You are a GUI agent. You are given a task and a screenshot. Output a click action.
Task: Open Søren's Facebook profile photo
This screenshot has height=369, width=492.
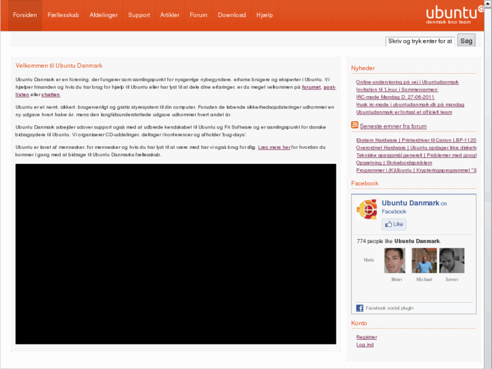tap(452, 261)
